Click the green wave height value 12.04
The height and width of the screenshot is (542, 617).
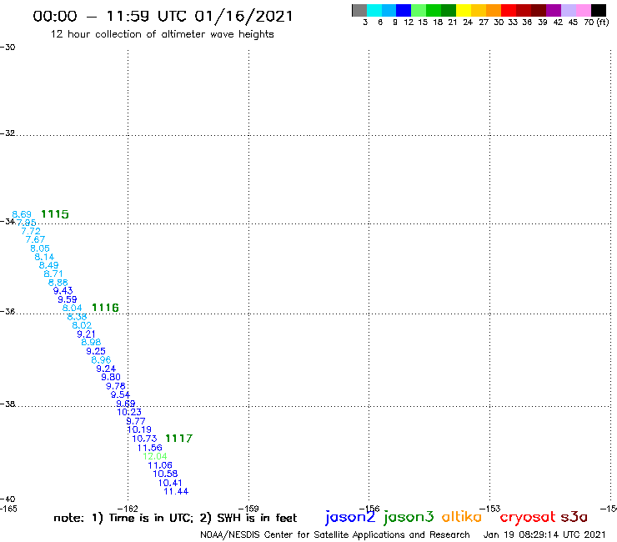[154, 456]
